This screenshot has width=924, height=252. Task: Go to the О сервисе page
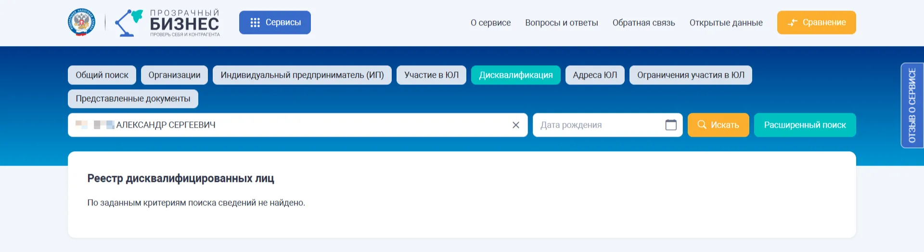[490, 23]
